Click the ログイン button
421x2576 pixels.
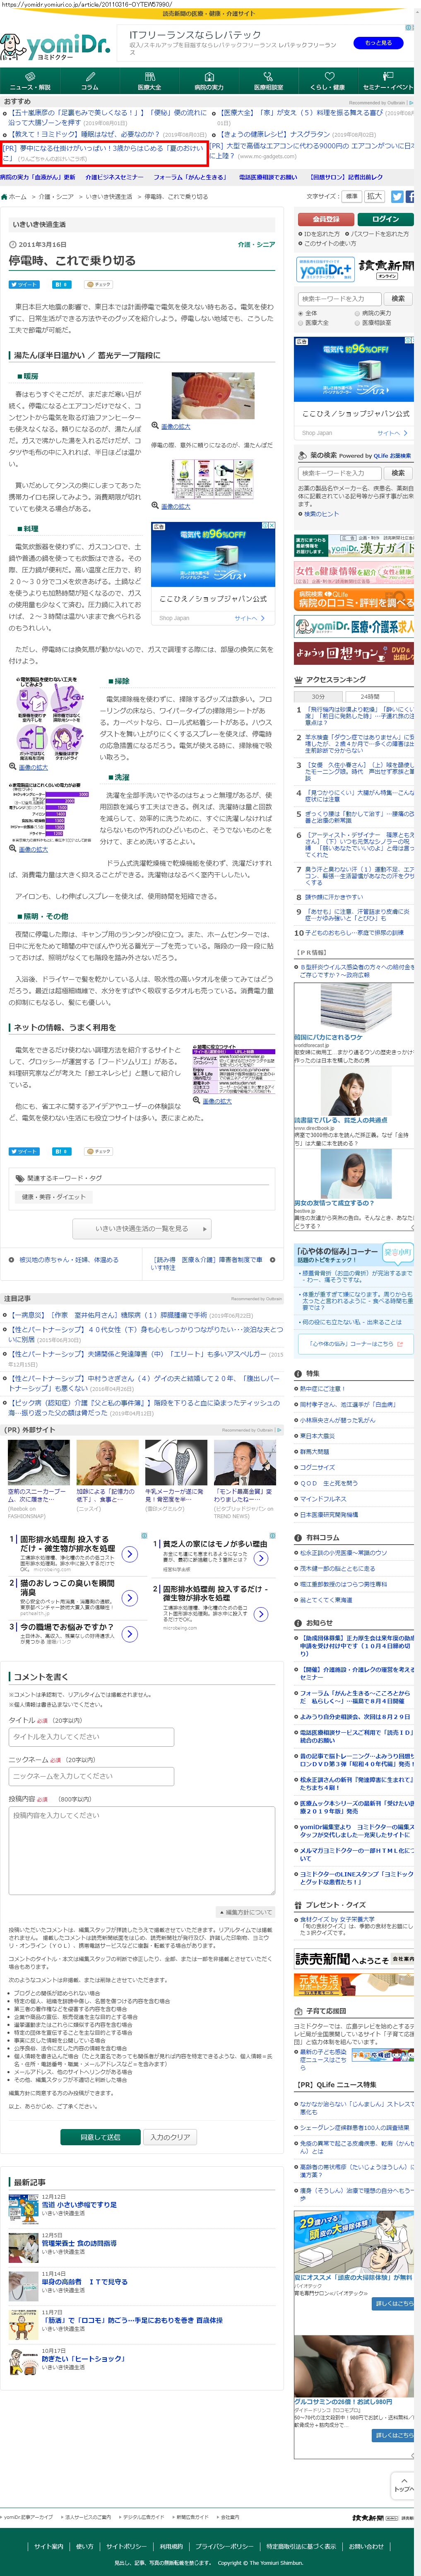click(x=386, y=219)
